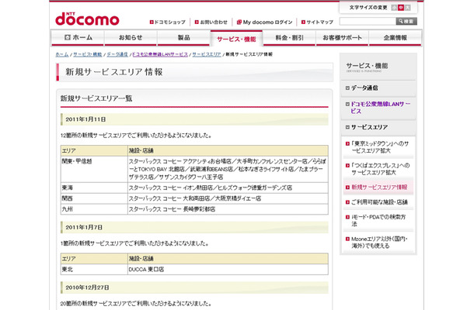Image resolution: width=474 pixels, height=310 pixels.
Task: Click 東海 area cell
Action: coord(94,188)
